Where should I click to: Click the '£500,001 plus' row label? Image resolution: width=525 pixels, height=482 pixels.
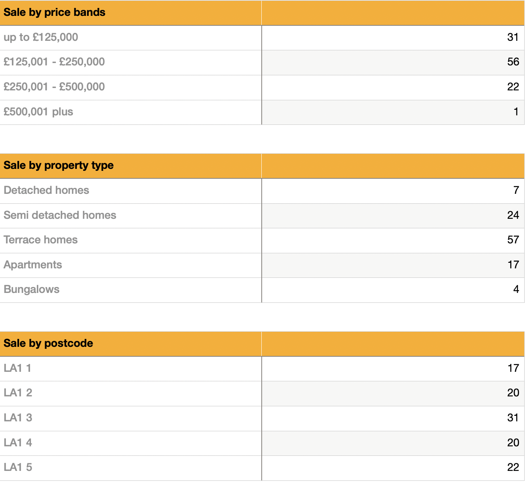[38, 112]
